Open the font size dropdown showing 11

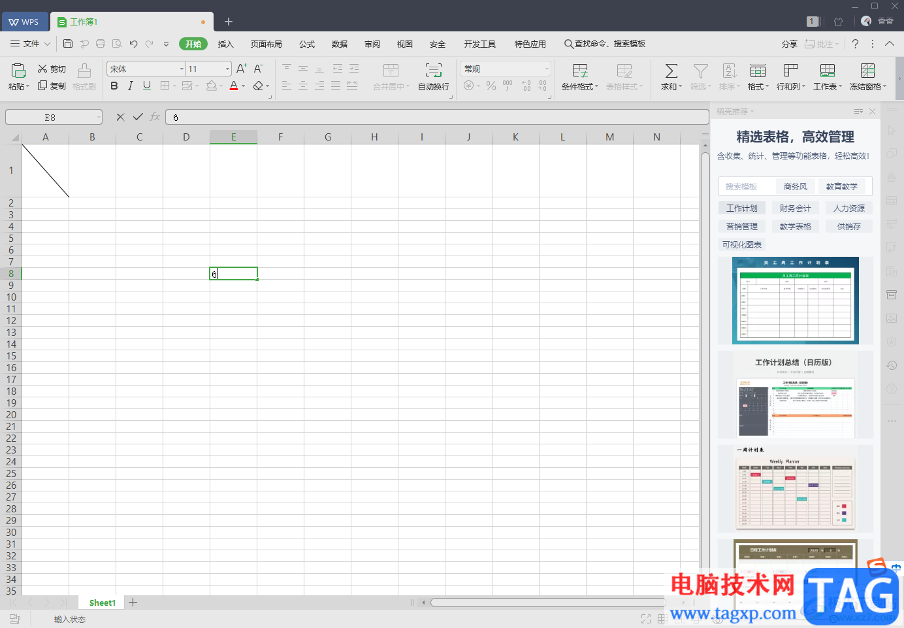227,69
